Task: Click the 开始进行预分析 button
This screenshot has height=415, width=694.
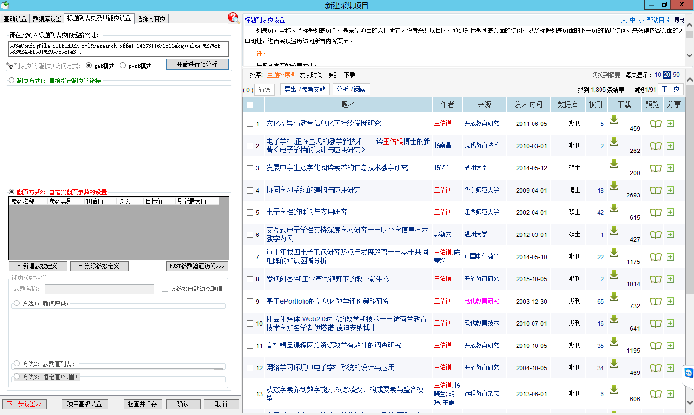Action: point(197,64)
